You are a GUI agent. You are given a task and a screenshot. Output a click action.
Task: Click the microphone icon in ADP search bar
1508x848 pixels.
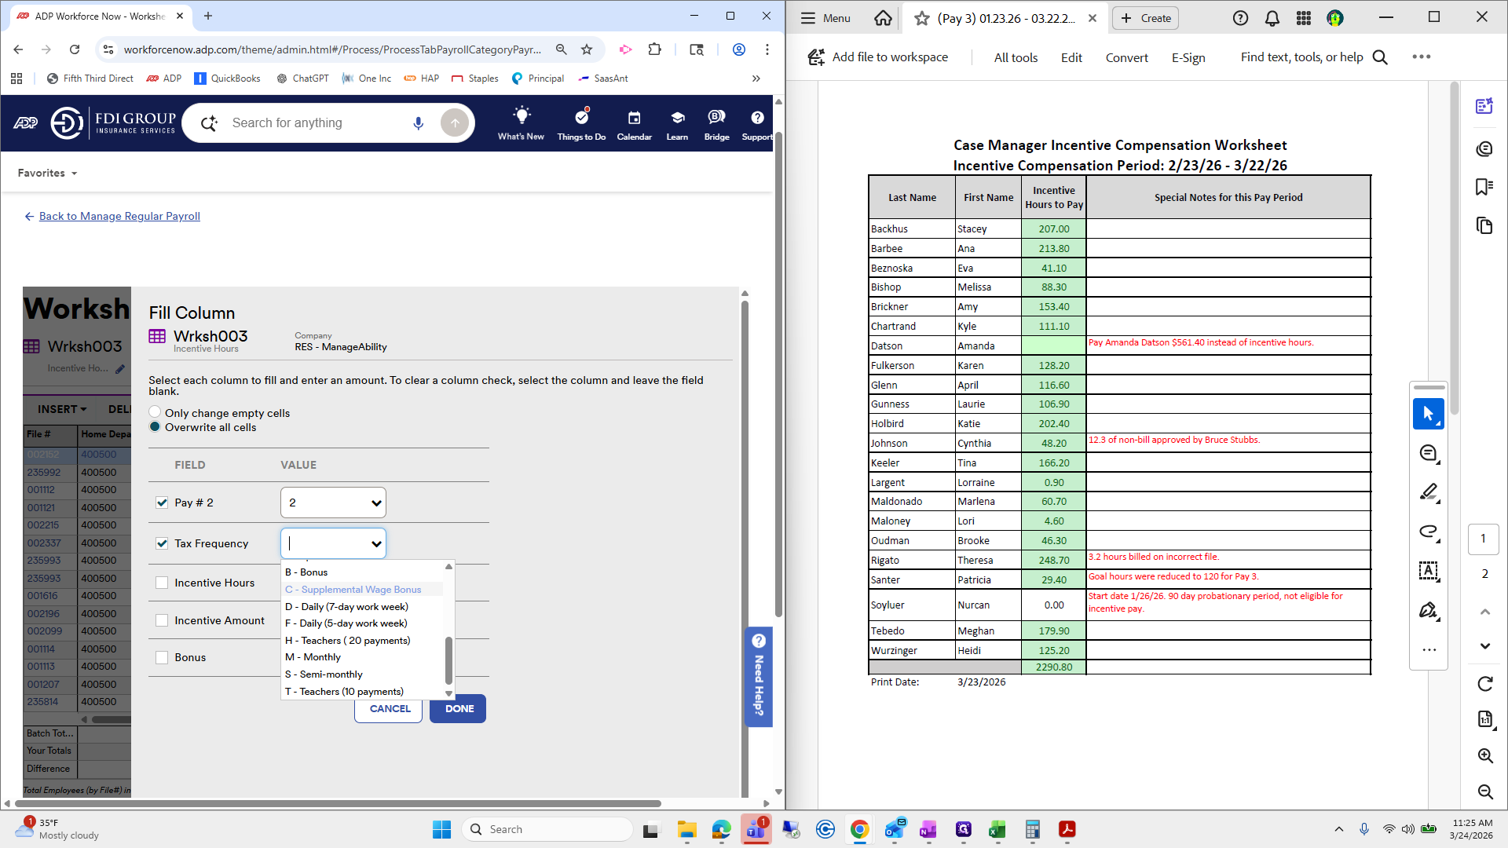[418, 122]
